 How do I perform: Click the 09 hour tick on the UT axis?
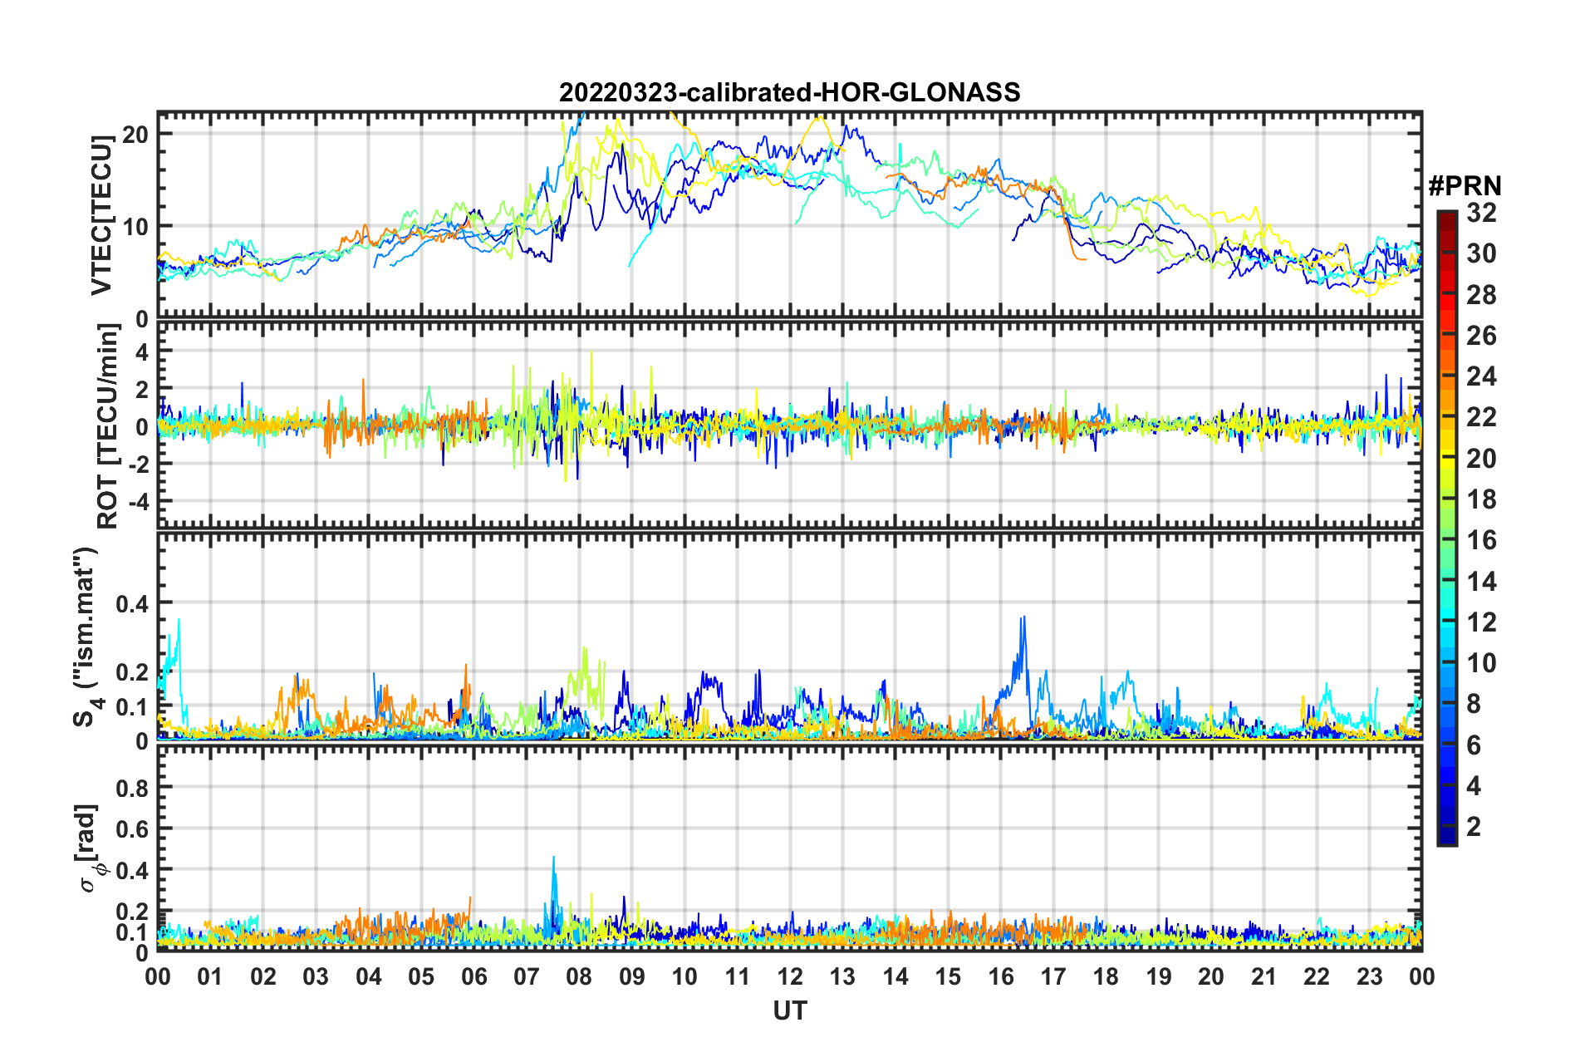632,976
